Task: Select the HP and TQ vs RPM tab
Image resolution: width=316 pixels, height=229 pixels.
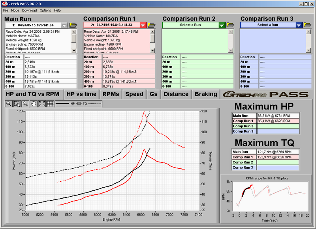Action: (x=32, y=94)
